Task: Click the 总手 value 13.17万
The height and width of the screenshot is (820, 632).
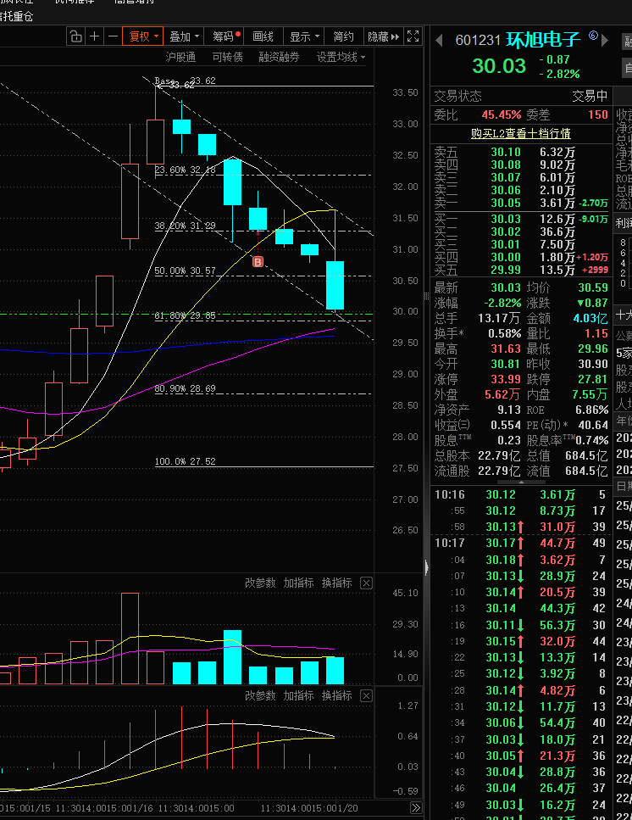Action: pyautogui.click(x=499, y=318)
